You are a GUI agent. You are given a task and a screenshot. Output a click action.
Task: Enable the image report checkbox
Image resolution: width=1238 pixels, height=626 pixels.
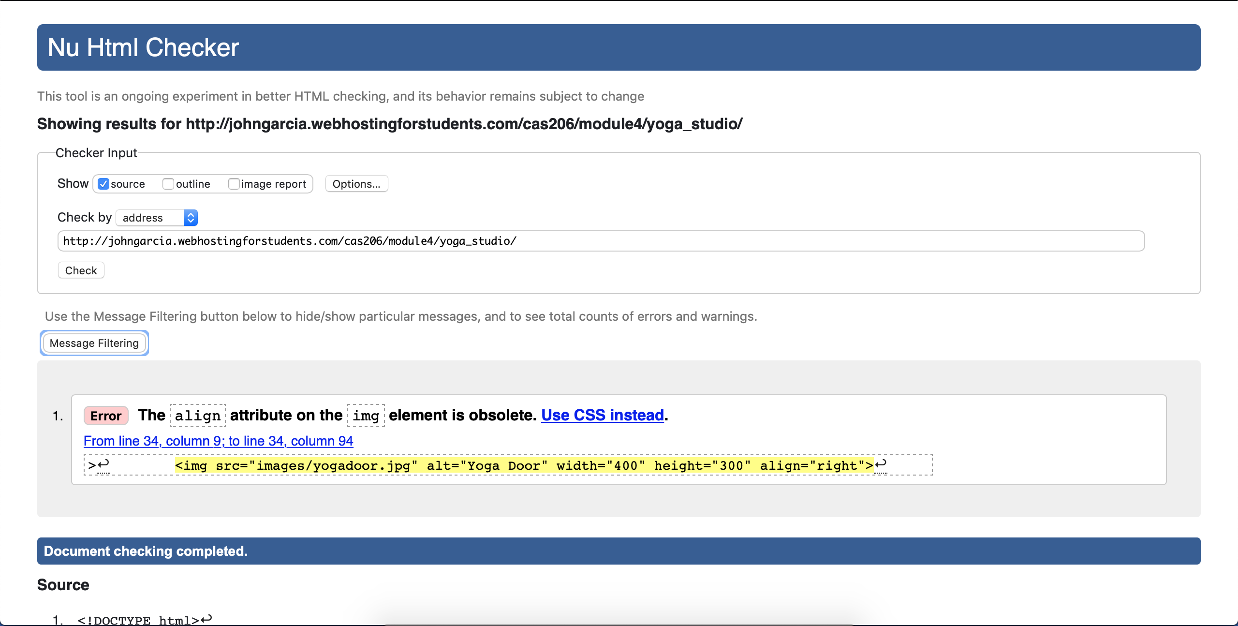coord(234,184)
